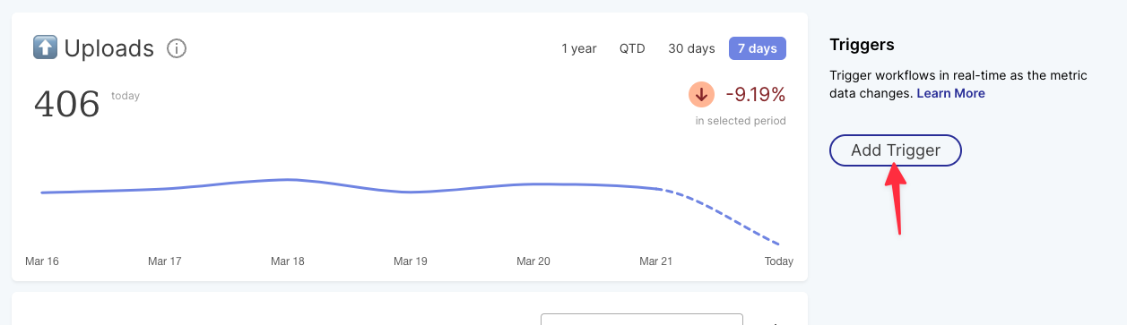Click the Mar 16 axis label
The image size is (1127, 325).
42,261
